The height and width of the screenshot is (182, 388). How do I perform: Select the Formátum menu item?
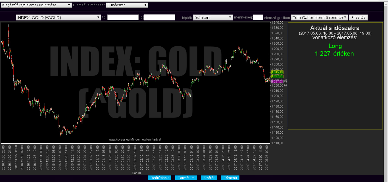[x=186, y=178]
